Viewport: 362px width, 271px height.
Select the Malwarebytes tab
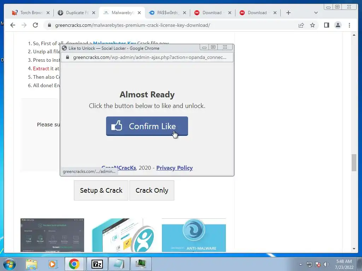coord(122,13)
